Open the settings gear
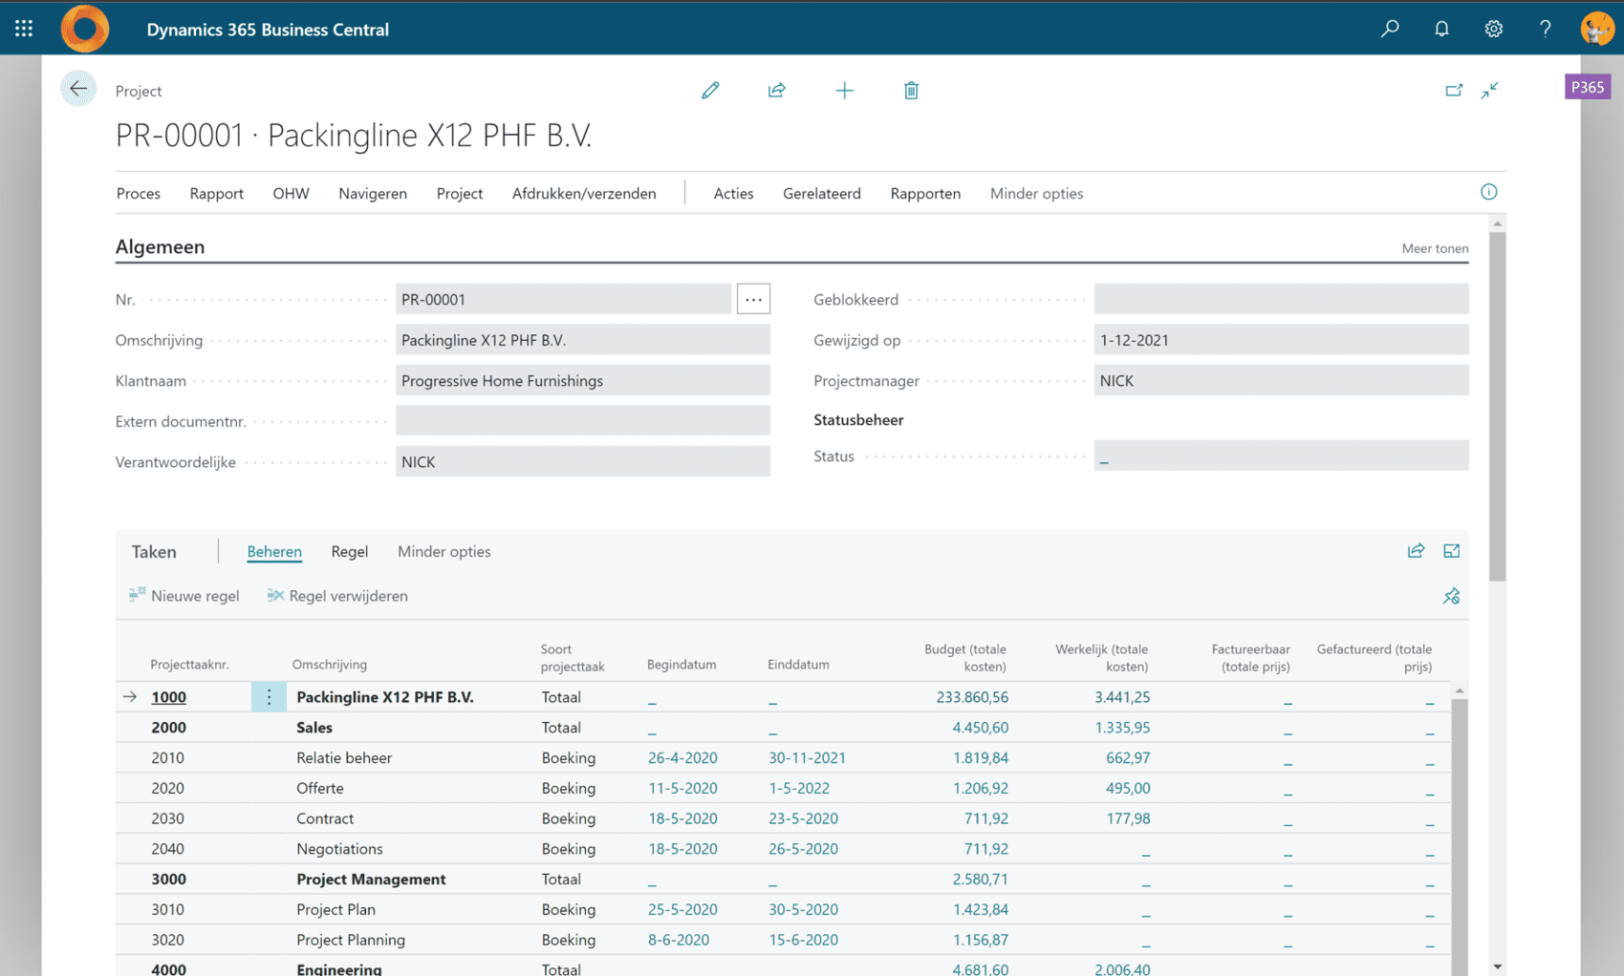Viewport: 1624px width, 976px height. coord(1493,29)
